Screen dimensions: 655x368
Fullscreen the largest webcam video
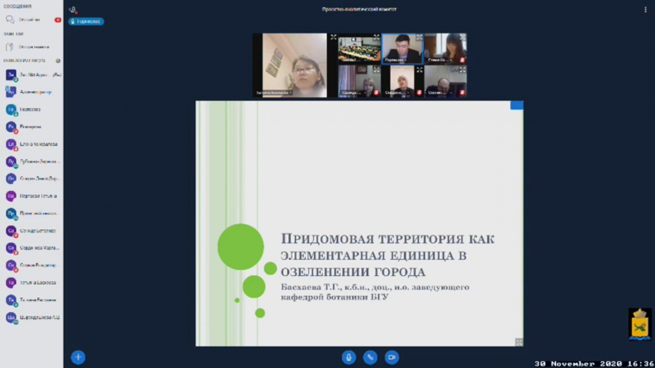(x=333, y=37)
